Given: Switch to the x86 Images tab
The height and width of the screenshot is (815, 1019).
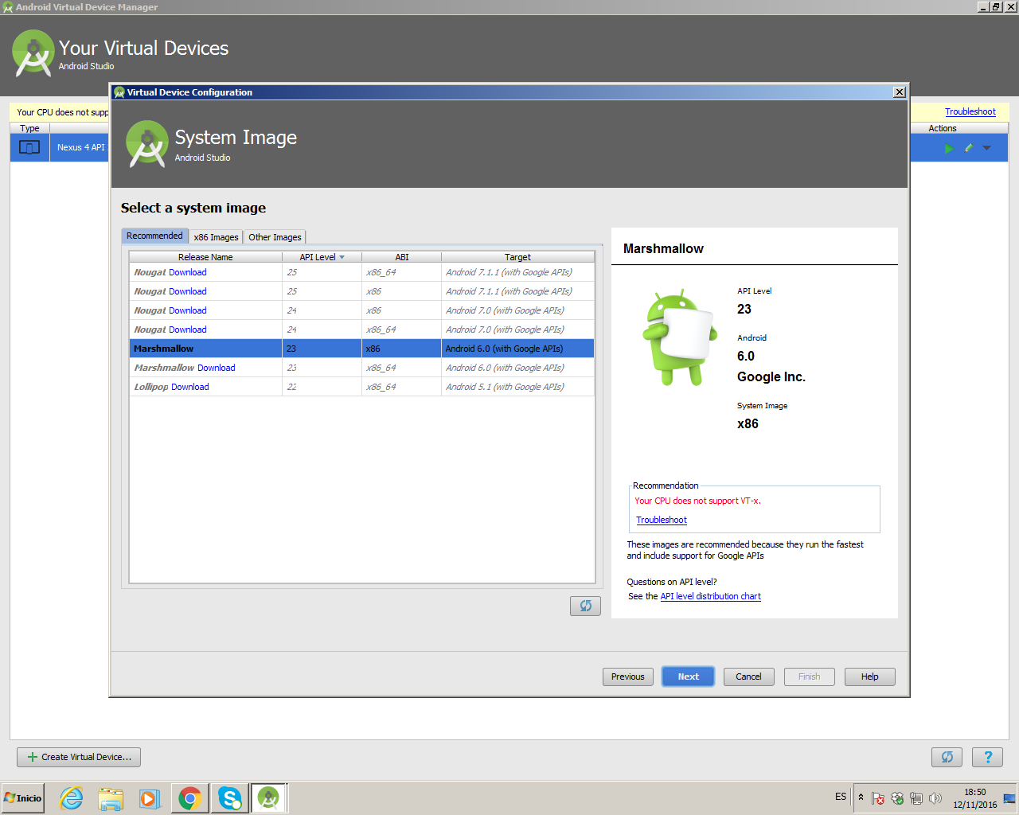Looking at the screenshot, I should tap(216, 237).
